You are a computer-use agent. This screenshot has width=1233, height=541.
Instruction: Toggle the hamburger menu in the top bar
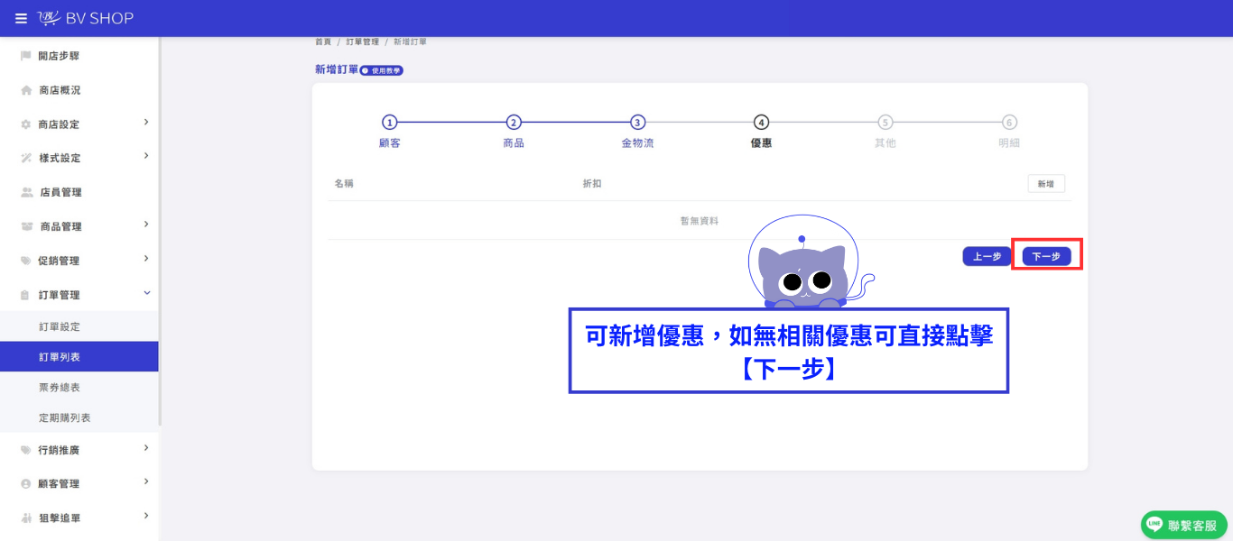(x=21, y=18)
